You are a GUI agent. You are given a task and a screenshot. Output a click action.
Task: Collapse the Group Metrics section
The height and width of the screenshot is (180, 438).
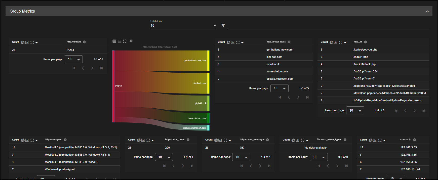point(427,11)
